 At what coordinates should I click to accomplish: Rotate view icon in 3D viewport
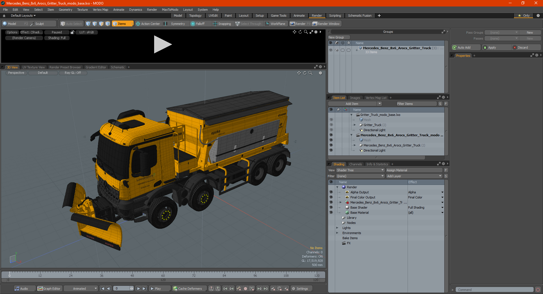click(305, 73)
